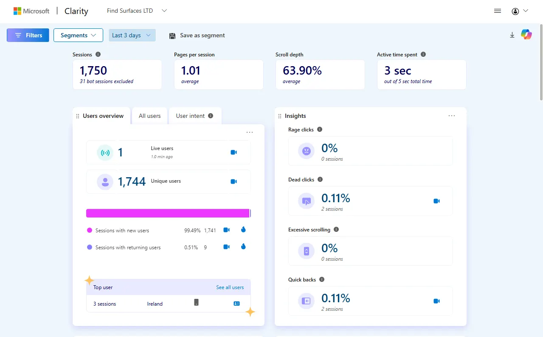
Task: Watch Dead clicks recordings
Action: [436, 201]
